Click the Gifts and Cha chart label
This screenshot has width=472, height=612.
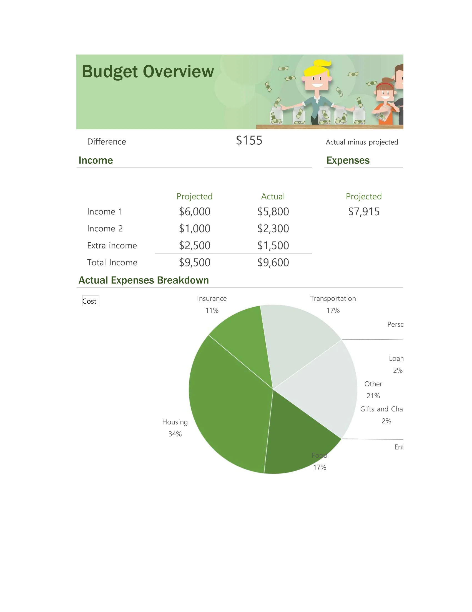pos(381,415)
